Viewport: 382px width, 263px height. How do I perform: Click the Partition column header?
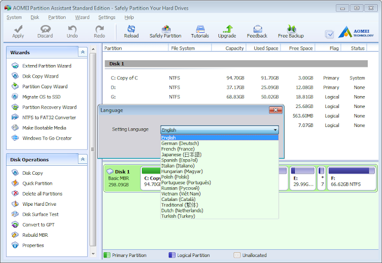(x=135, y=48)
